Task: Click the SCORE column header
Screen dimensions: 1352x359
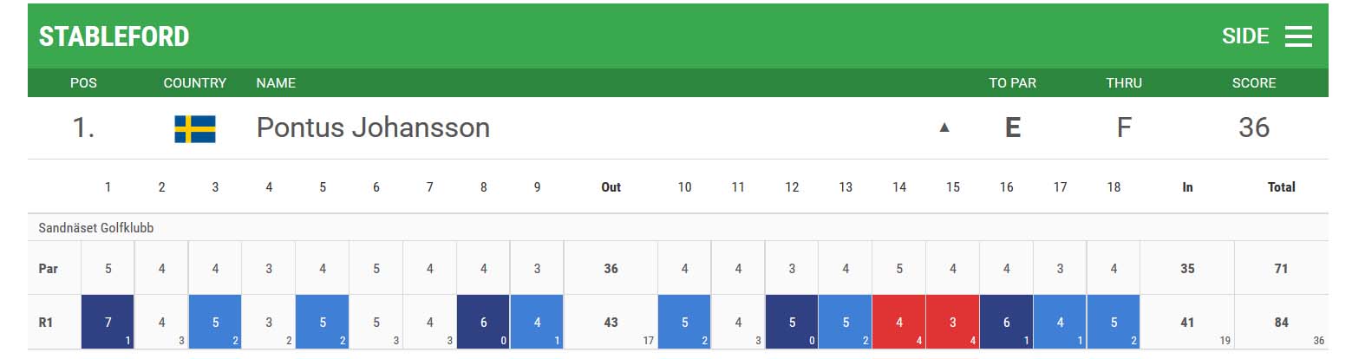Action: point(1254,83)
